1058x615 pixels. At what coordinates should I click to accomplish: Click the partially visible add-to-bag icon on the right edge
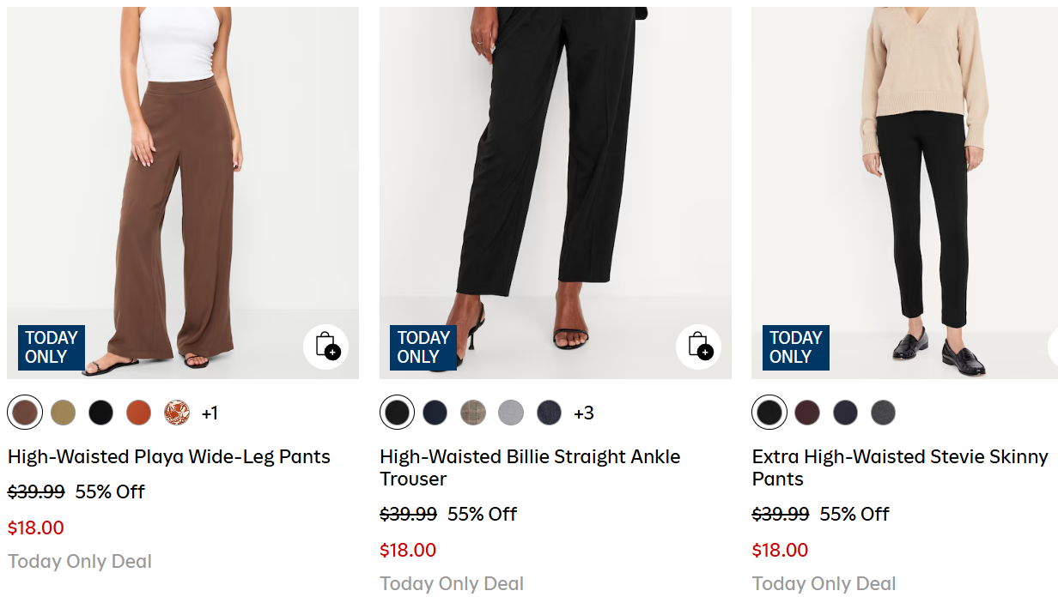click(1053, 347)
